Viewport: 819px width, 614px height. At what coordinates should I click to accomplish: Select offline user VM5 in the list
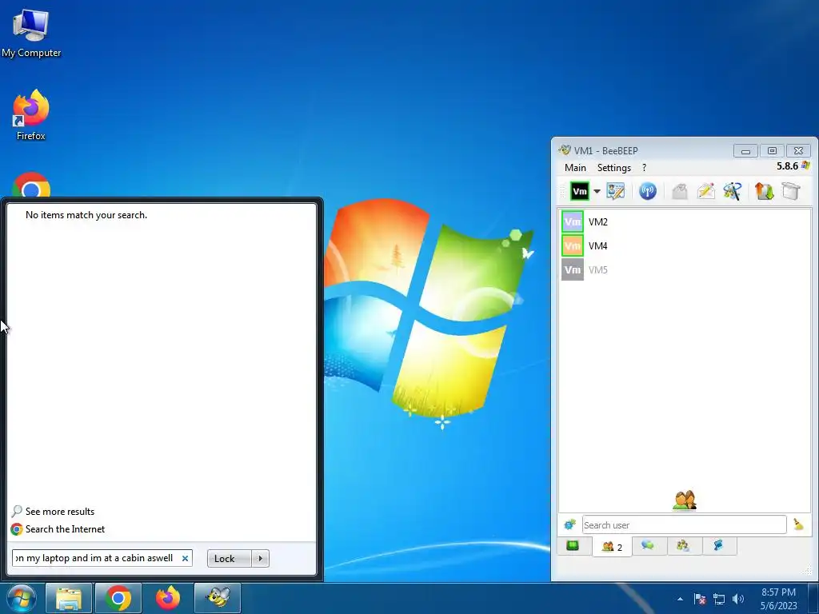pos(685,270)
